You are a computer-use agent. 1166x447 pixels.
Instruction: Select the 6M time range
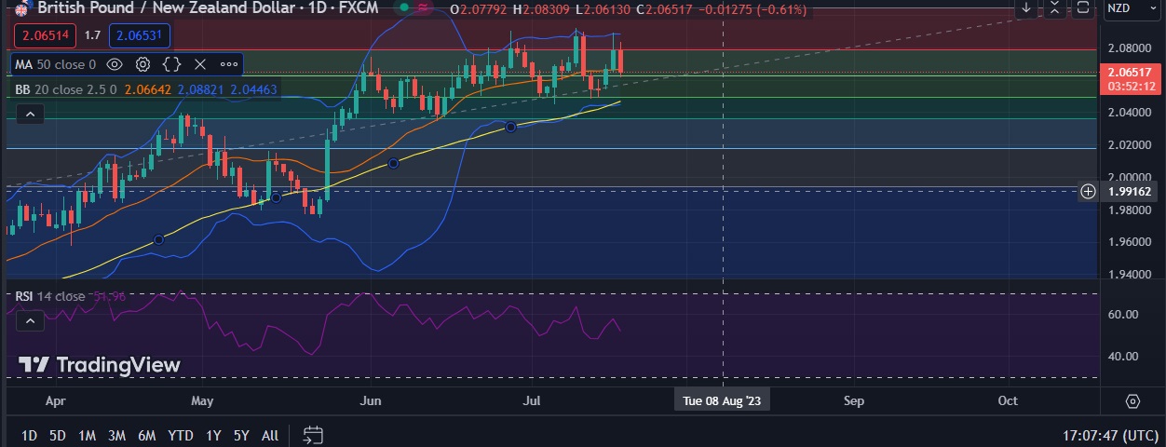click(146, 435)
